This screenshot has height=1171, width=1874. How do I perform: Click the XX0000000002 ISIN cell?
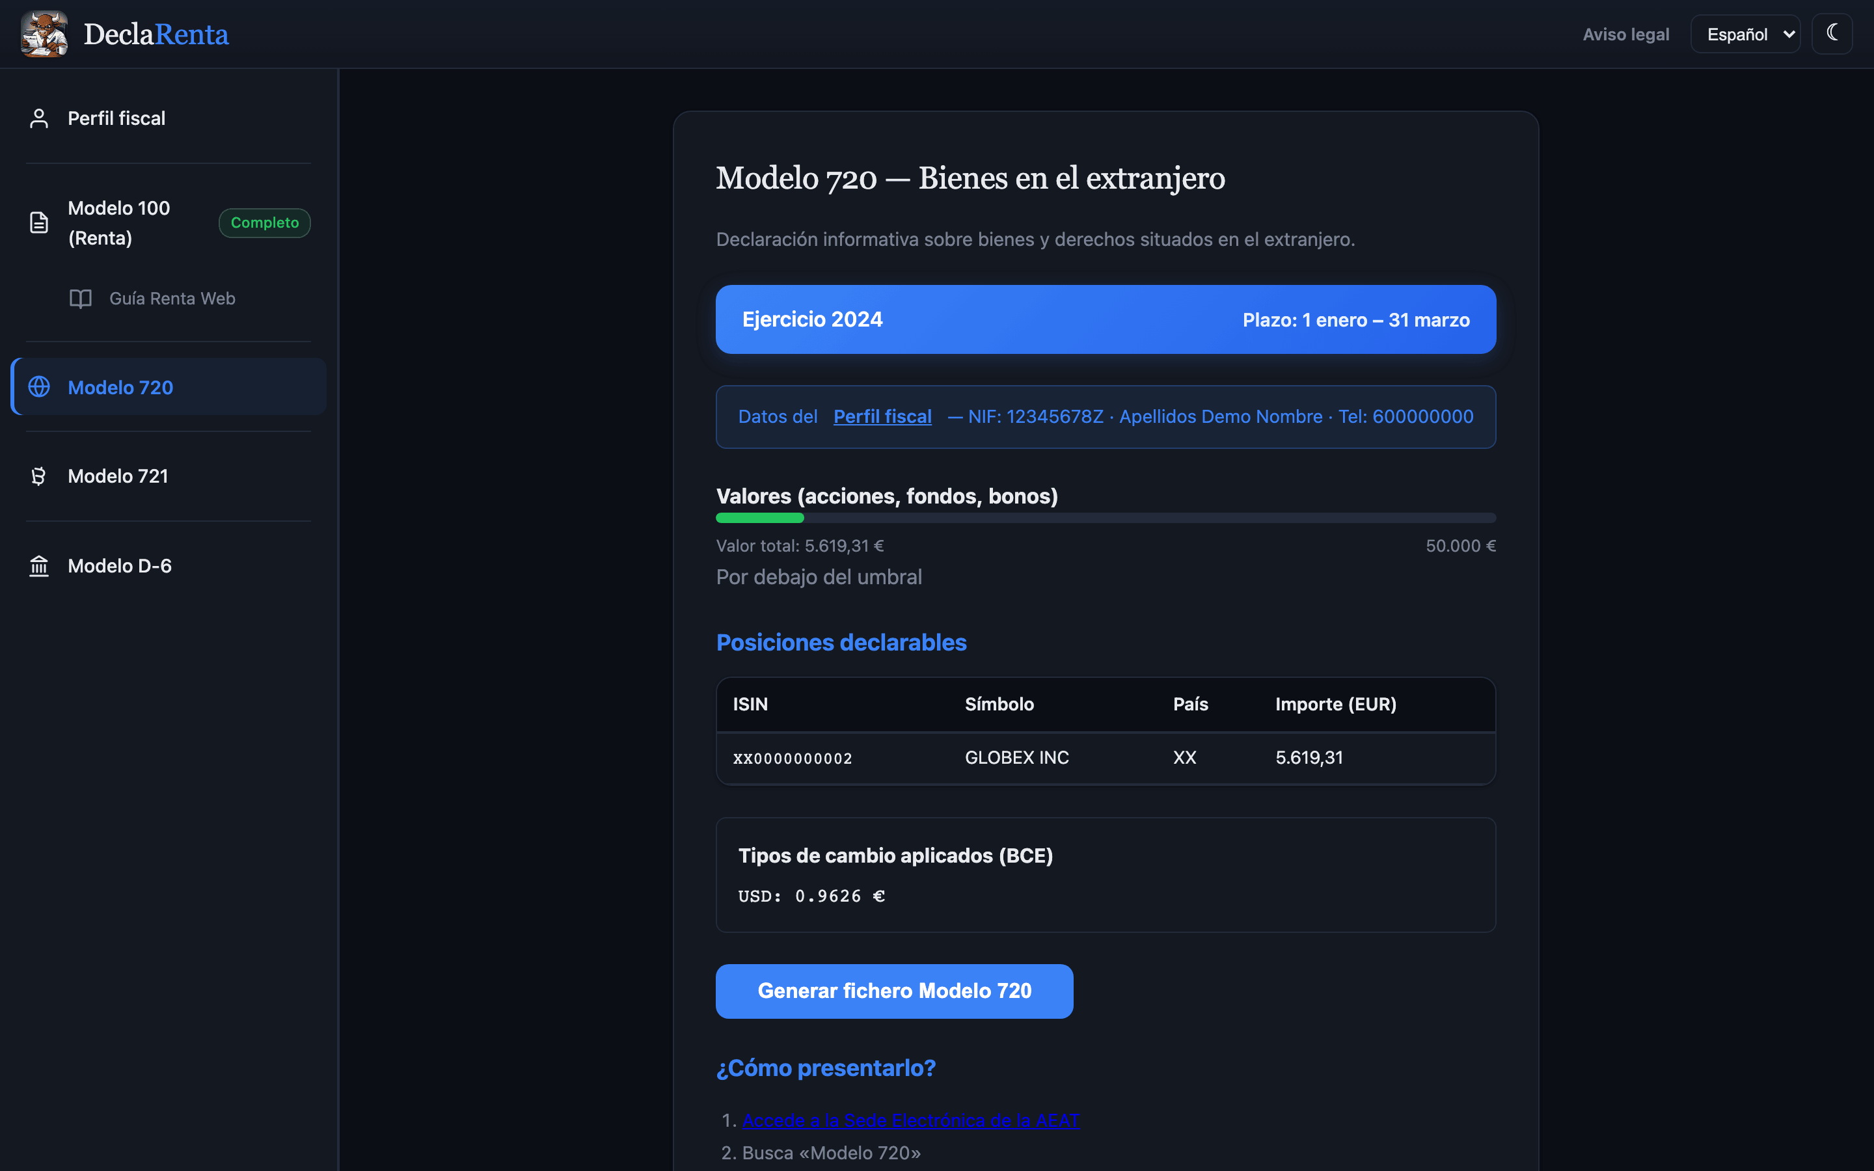[x=793, y=758]
